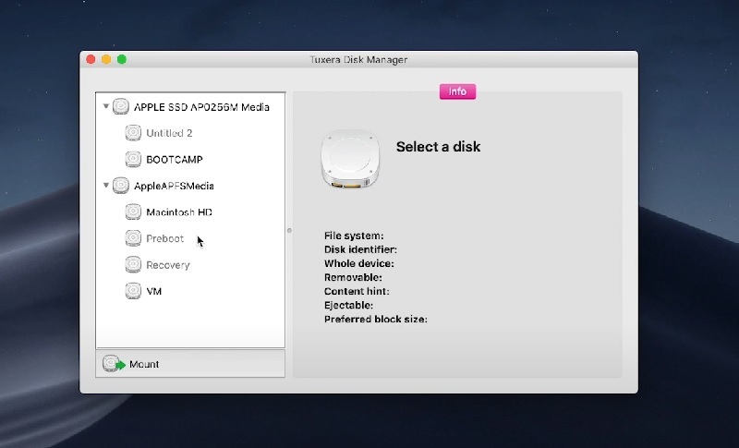Viewport: 739px width, 448px height.
Task: Click the Tuxera Disk Manager title
Action: click(358, 60)
